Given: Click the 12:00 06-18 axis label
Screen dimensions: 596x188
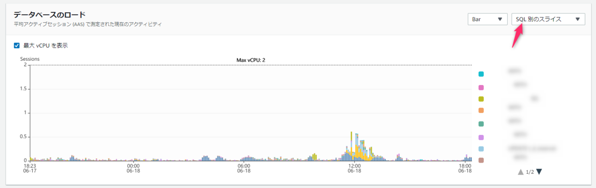Looking at the screenshot, I should 354,168.
